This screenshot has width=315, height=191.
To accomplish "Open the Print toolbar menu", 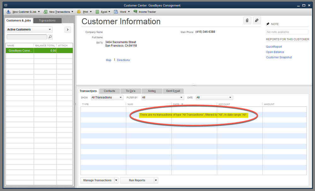I will point(85,12).
